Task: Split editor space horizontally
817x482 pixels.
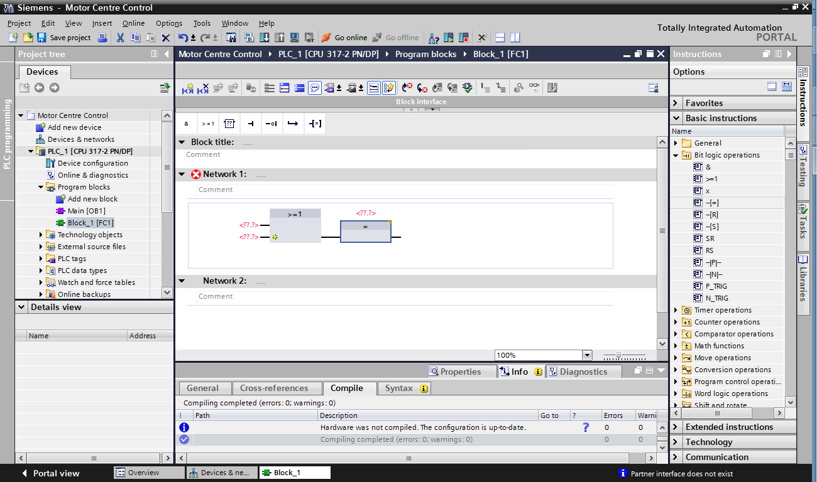Action: [500, 38]
